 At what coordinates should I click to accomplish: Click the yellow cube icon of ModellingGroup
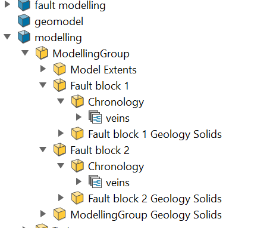click(42, 53)
